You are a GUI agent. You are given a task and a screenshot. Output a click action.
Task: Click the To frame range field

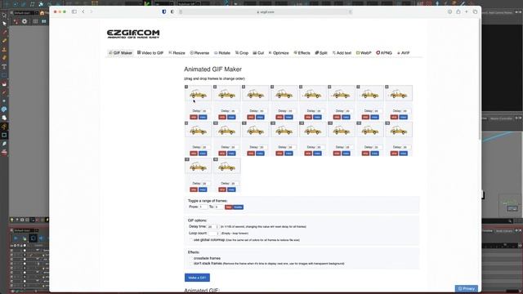[x=219, y=207]
